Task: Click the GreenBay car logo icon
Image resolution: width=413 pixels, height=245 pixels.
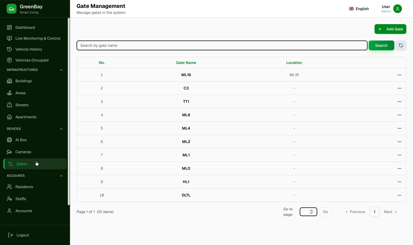Action: (11, 9)
